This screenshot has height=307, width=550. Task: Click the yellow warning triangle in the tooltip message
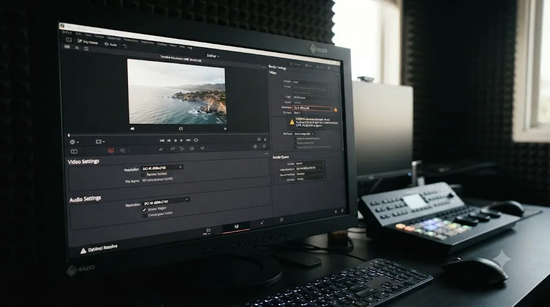click(292, 122)
